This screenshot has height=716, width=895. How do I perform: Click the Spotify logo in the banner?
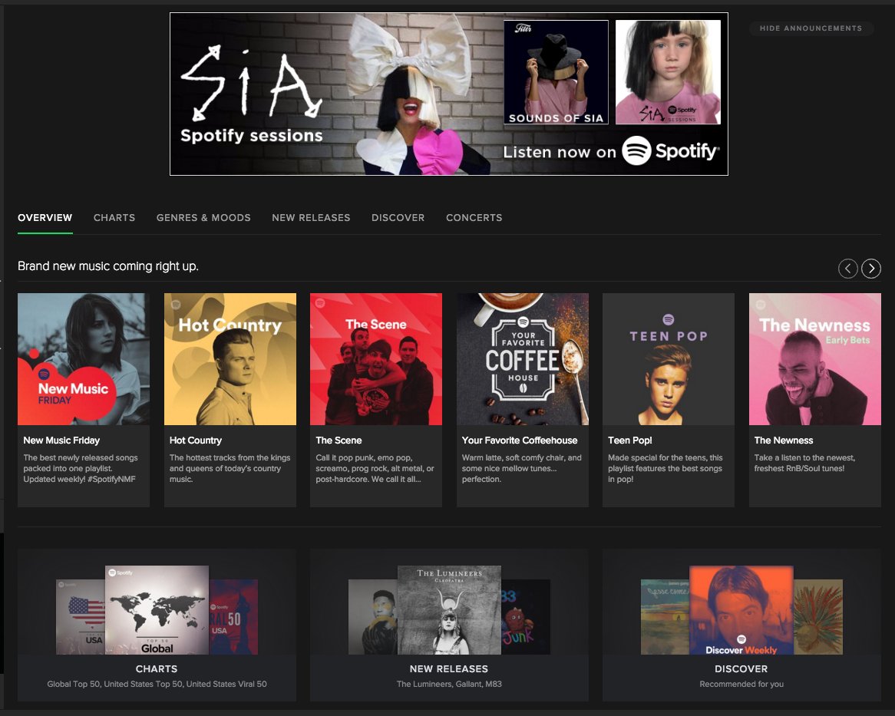669,150
